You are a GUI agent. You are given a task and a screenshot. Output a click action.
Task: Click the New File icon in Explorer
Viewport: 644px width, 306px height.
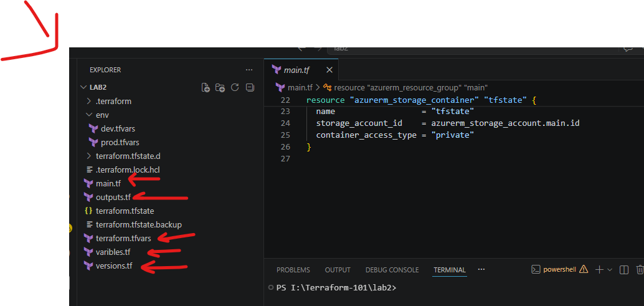206,87
